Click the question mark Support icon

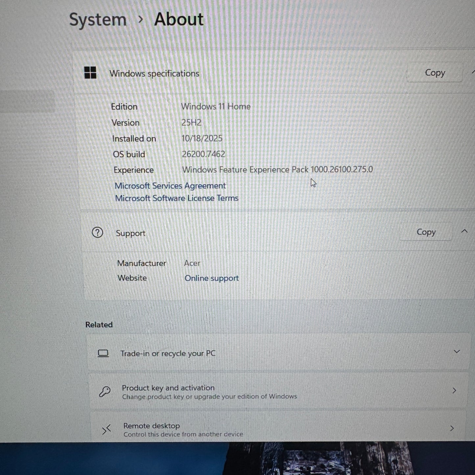pos(97,233)
